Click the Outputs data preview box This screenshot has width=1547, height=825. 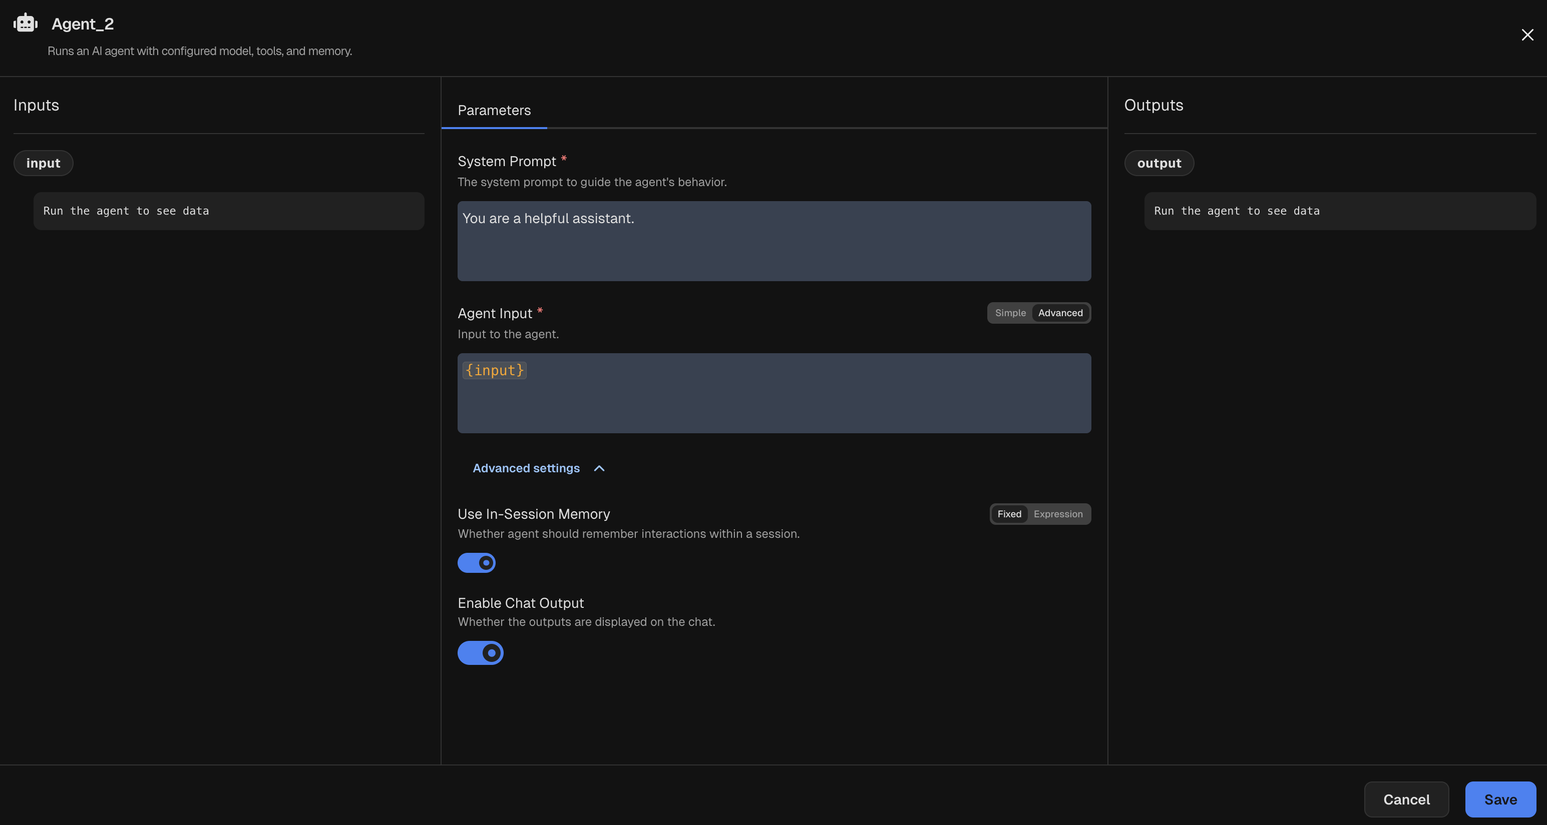pos(1339,211)
